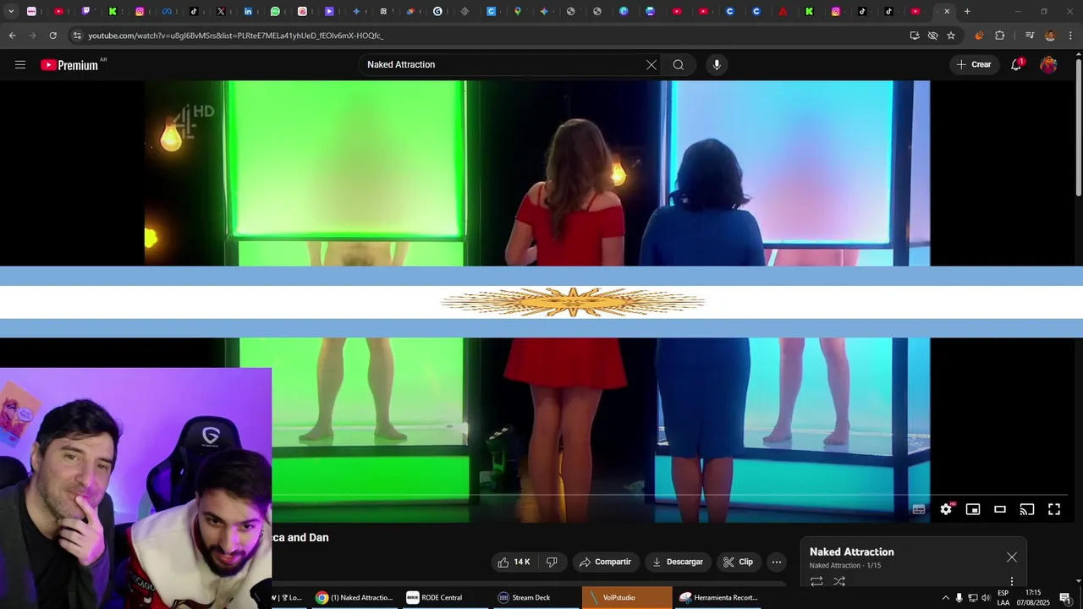The width and height of the screenshot is (1083, 609).
Task: Close the Naked Attraction playlist panel
Action: [x=1012, y=557]
